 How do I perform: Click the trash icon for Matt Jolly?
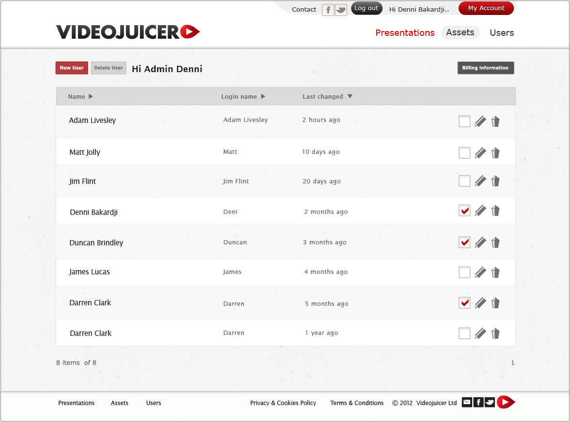pos(495,153)
